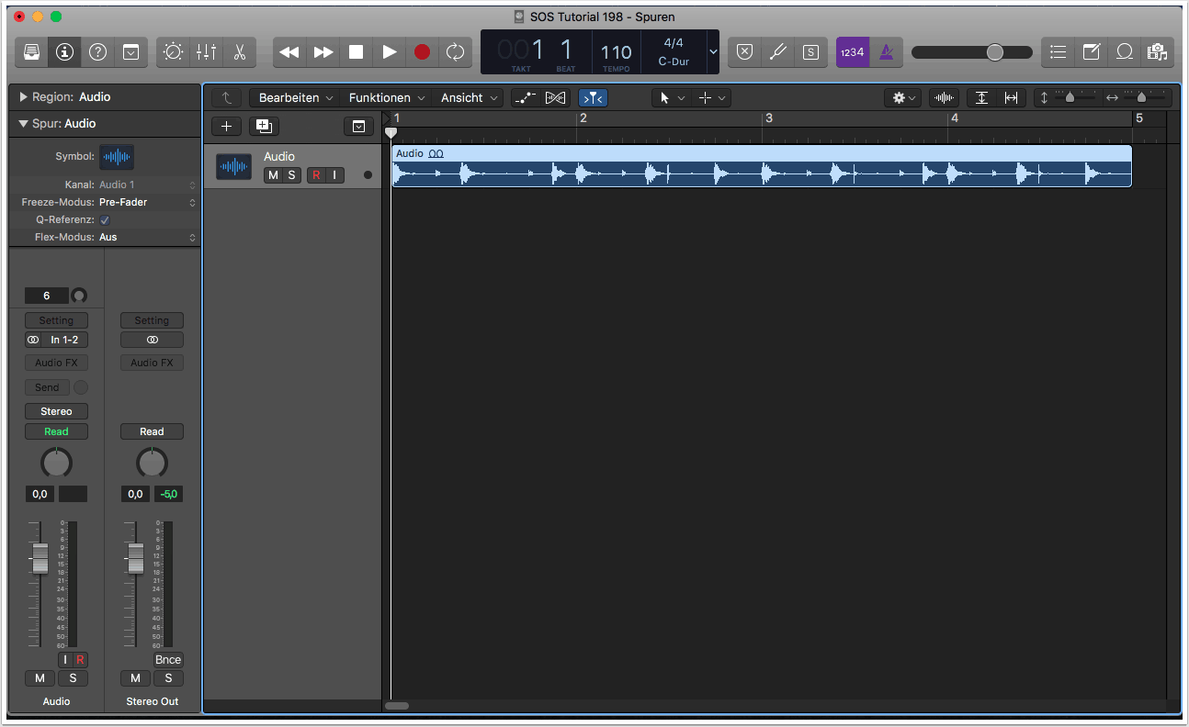Click the Bnce button on Stereo Out
This screenshot has height=727, width=1189.
point(168,659)
